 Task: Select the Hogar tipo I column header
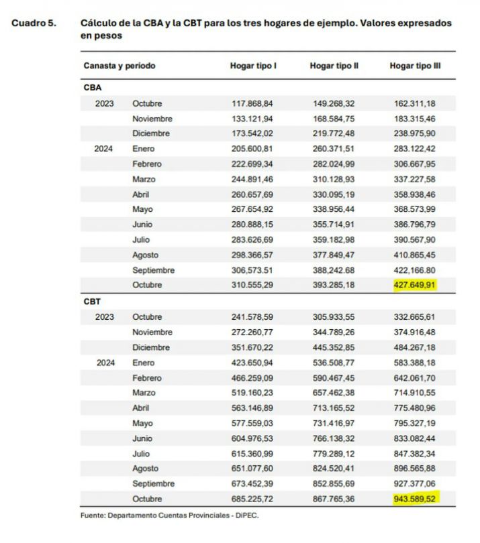(253, 66)
